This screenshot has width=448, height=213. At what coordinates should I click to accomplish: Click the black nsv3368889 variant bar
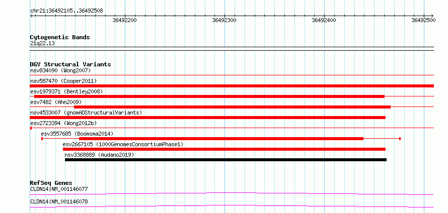(226, 160)
